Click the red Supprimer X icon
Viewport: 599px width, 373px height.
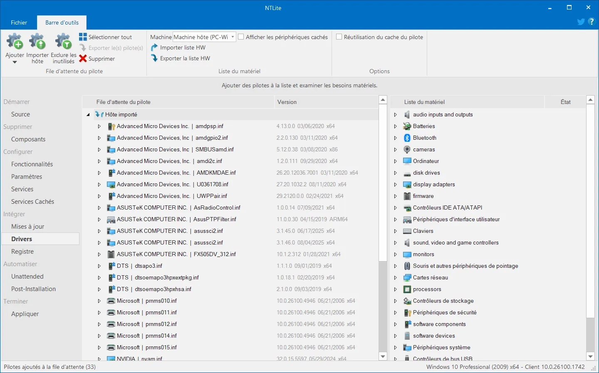(x=83, y=59)
